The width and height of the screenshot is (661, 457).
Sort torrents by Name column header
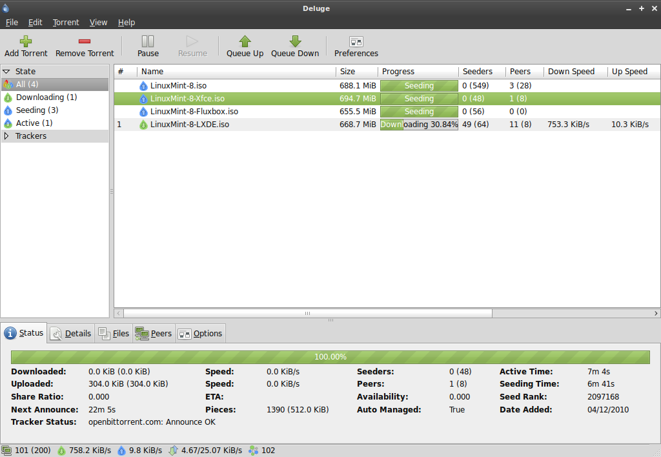click(x=236, y=72)
